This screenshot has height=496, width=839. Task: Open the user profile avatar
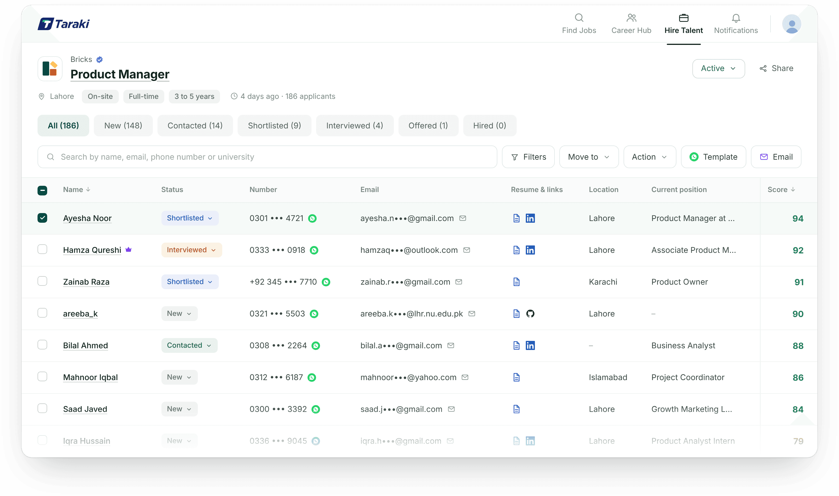[792, 24]
